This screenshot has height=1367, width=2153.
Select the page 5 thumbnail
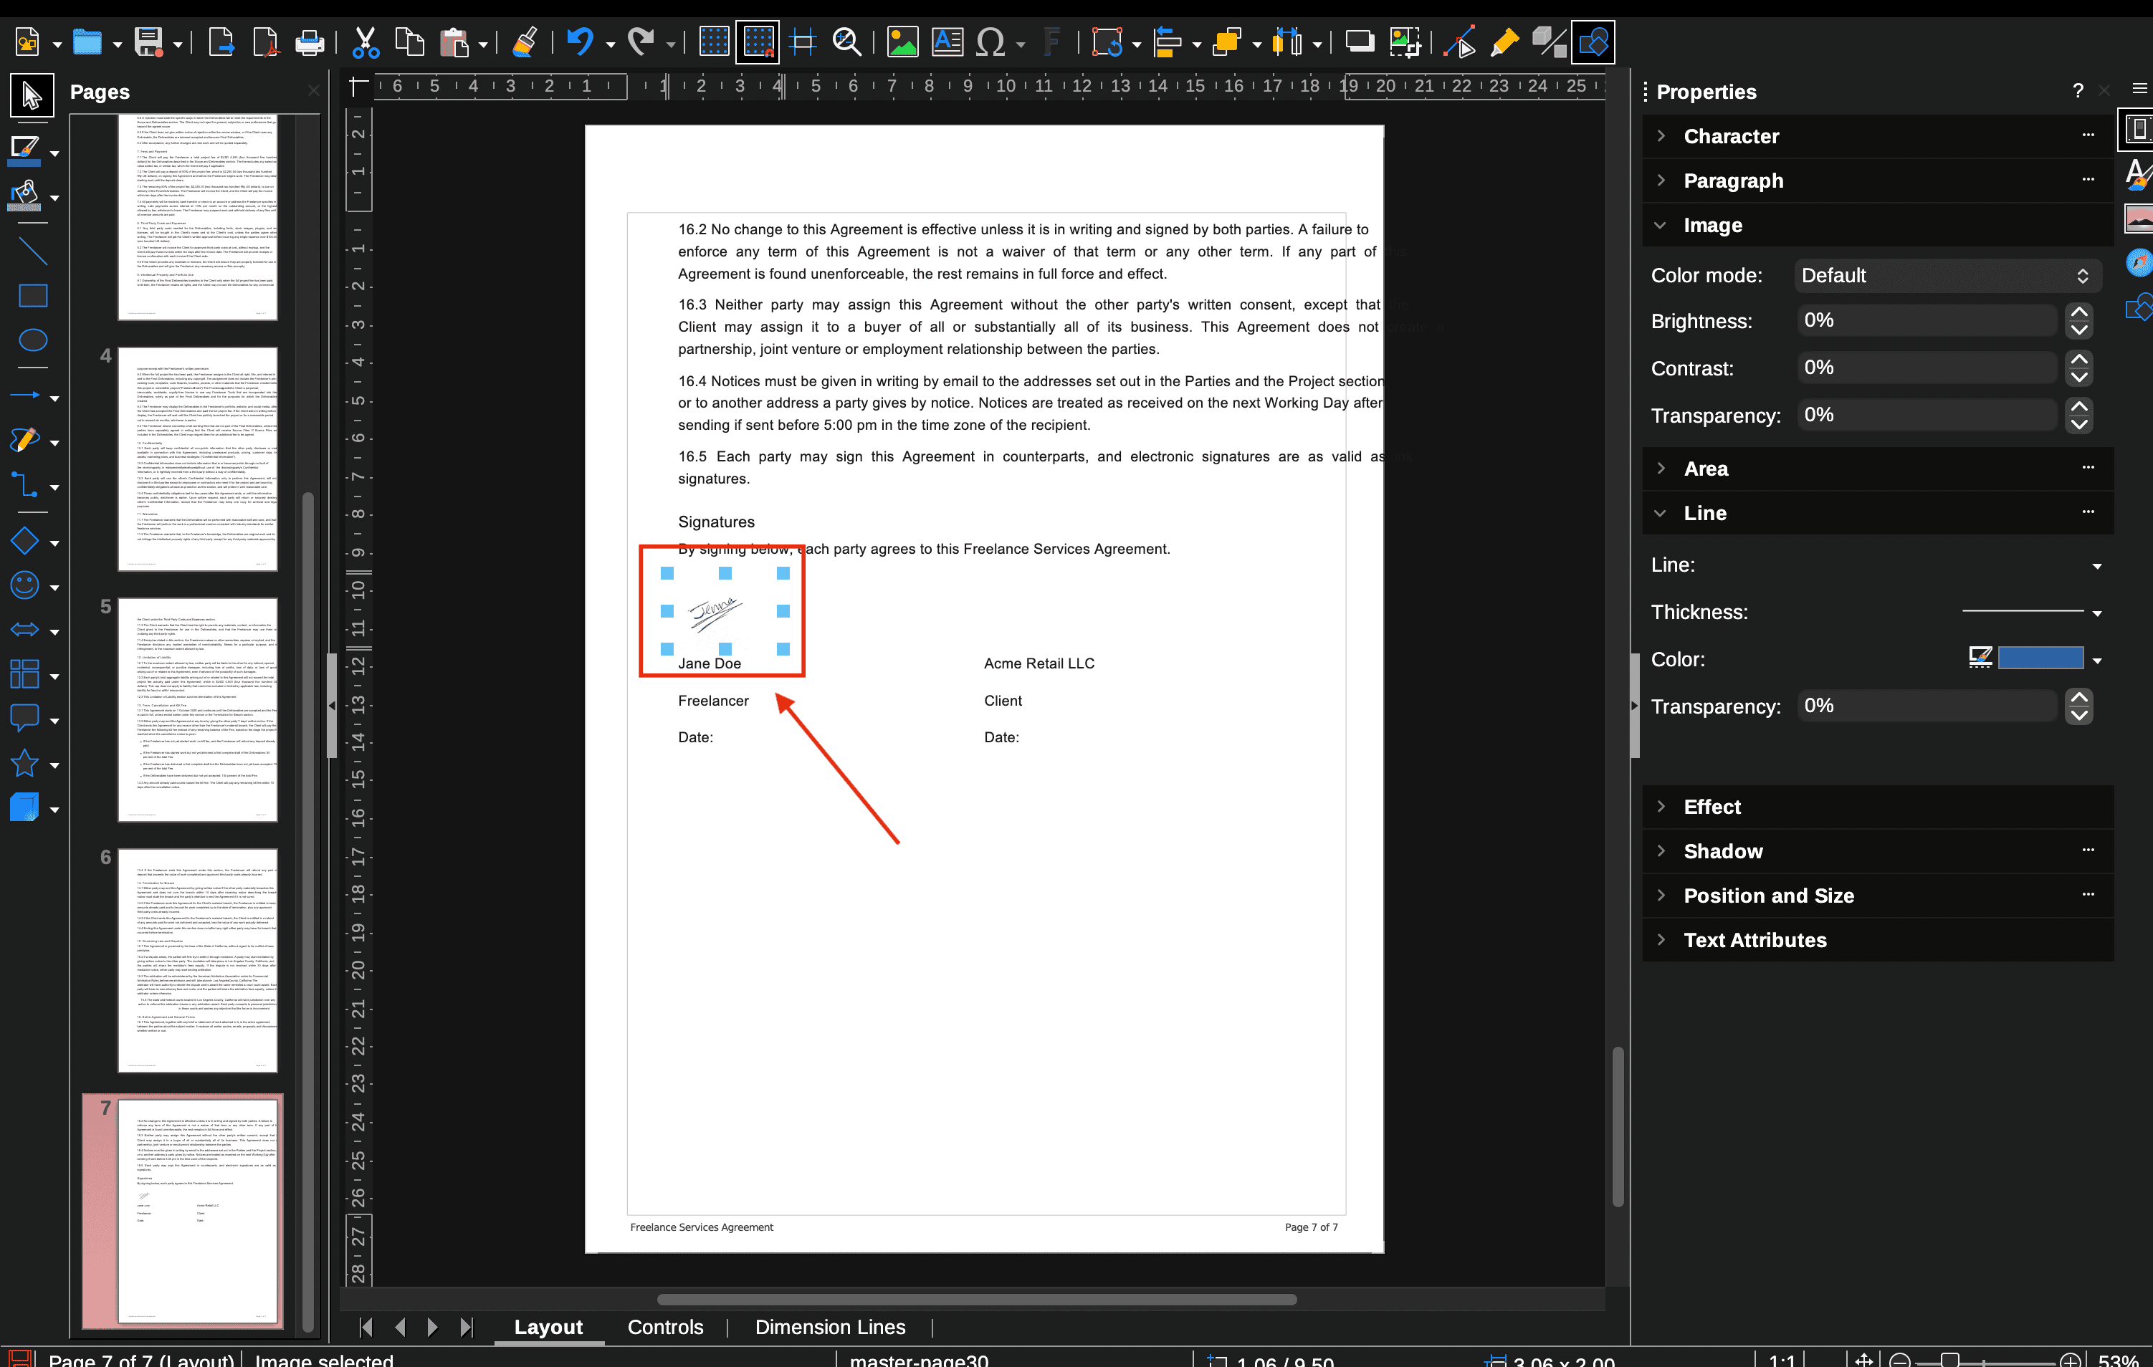[x=198, y=710]
